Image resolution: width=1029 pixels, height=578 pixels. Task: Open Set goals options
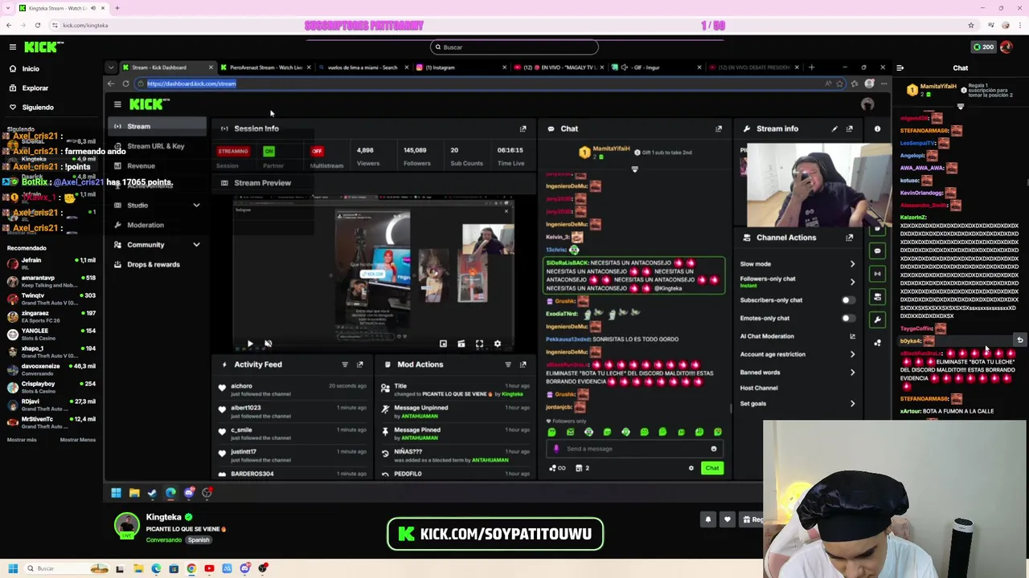797,404
